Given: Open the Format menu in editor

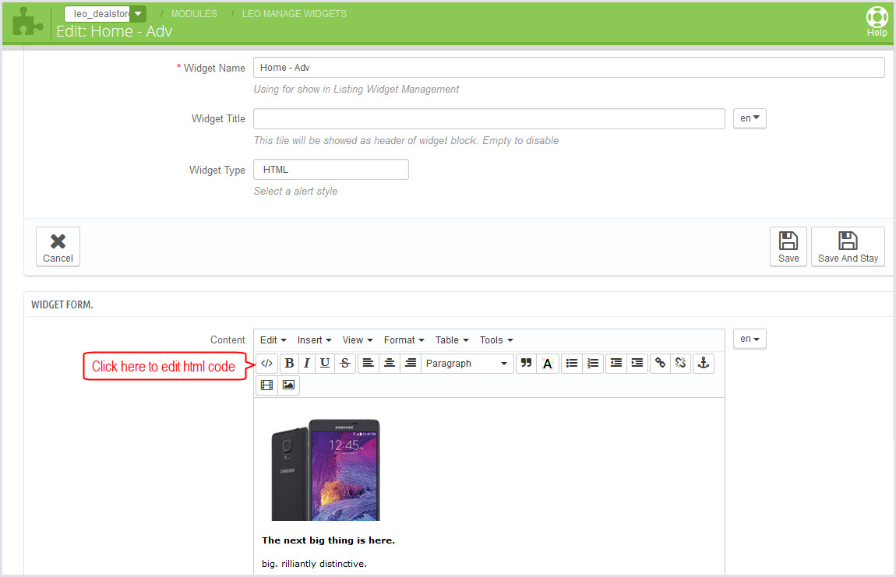Looking at the screenshot, I should tap(404, 340).
